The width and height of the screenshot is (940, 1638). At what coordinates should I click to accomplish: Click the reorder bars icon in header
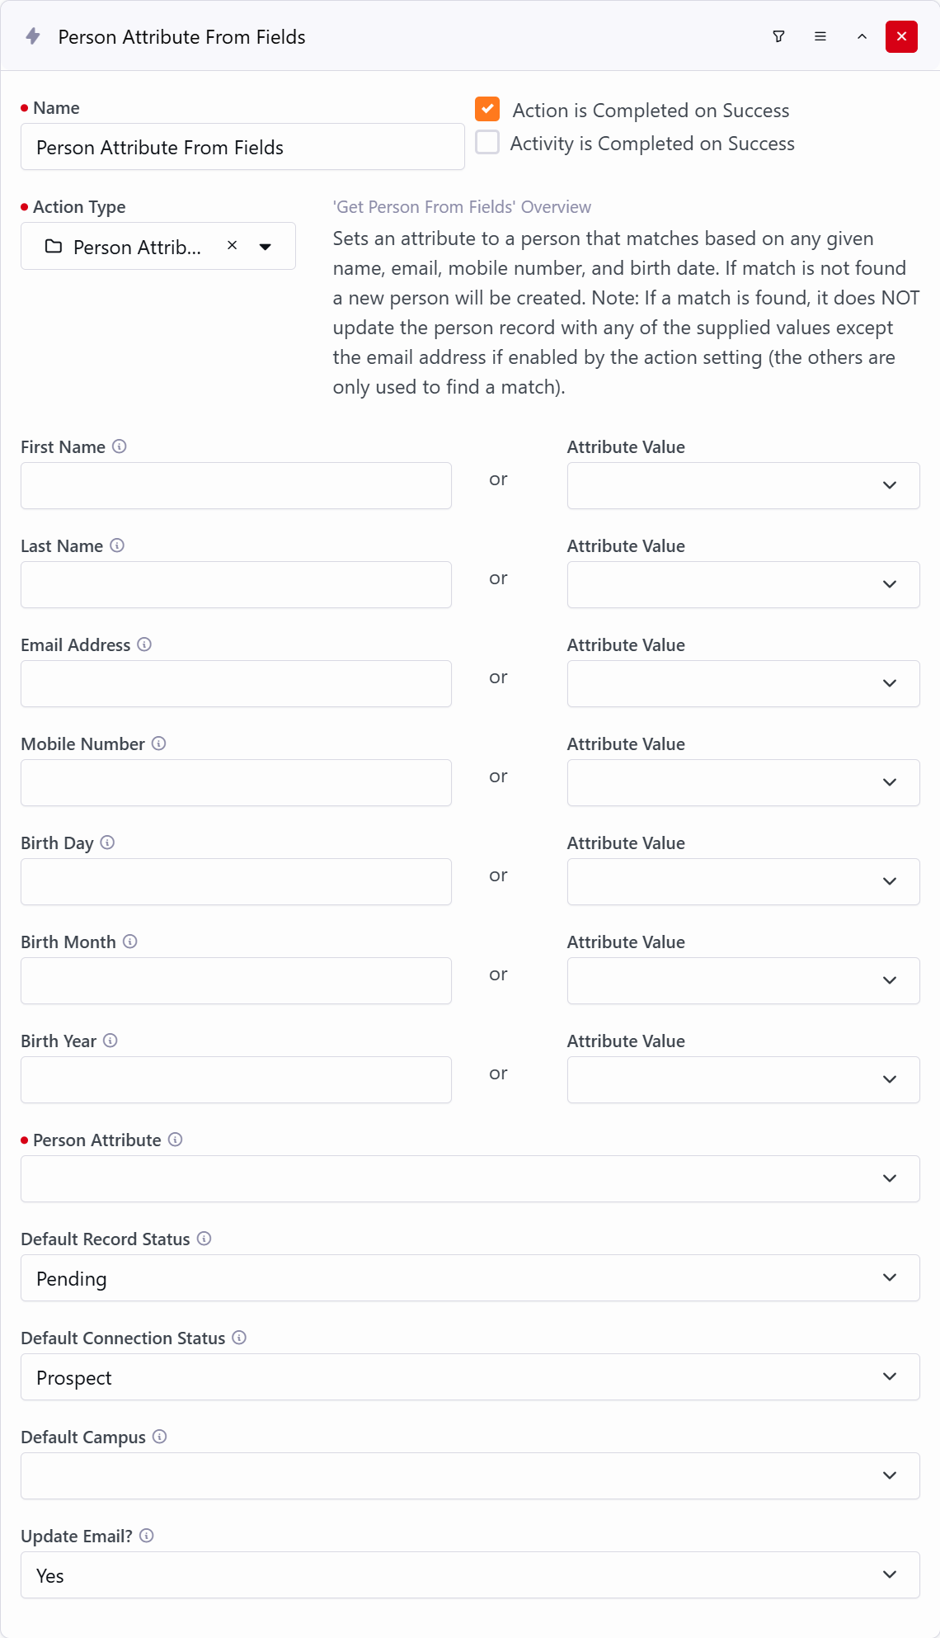tap(820, 36)
